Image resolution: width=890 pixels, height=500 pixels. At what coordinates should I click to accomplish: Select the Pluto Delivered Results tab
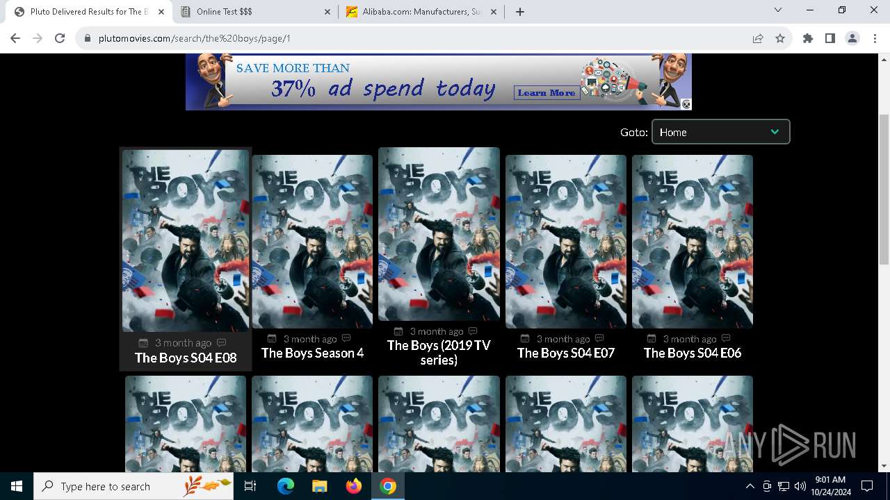pyautogui.click(x=88, y=12)
